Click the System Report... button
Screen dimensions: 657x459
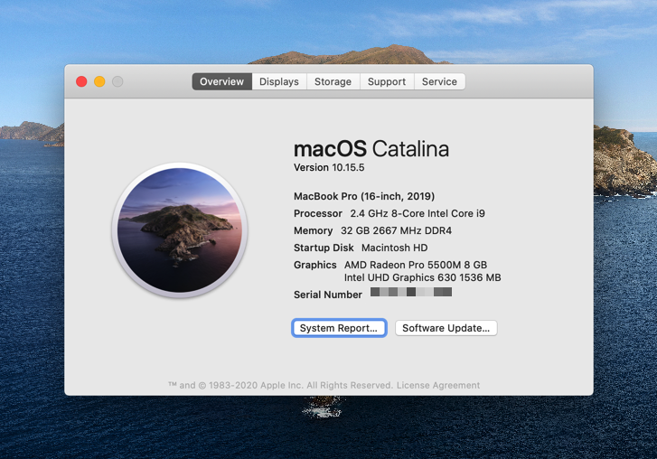(339, 328)
